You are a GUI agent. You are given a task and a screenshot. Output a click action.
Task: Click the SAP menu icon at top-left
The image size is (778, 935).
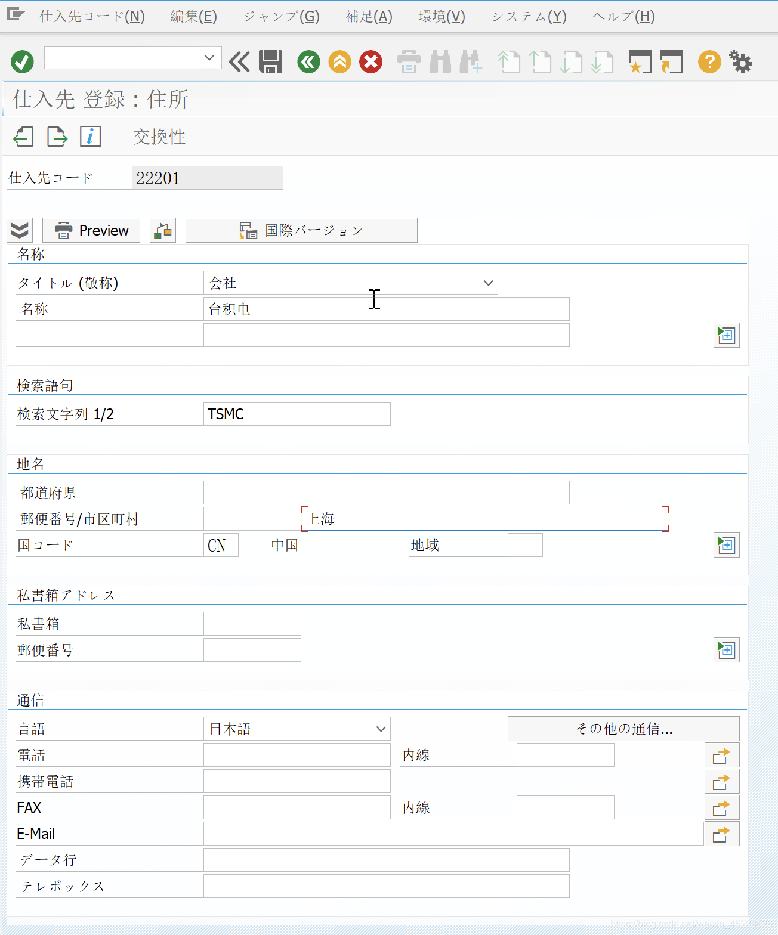pos(16,14)
